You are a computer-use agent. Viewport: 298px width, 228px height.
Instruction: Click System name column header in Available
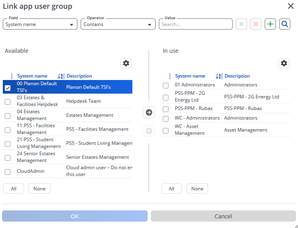[x=32, y=76]
